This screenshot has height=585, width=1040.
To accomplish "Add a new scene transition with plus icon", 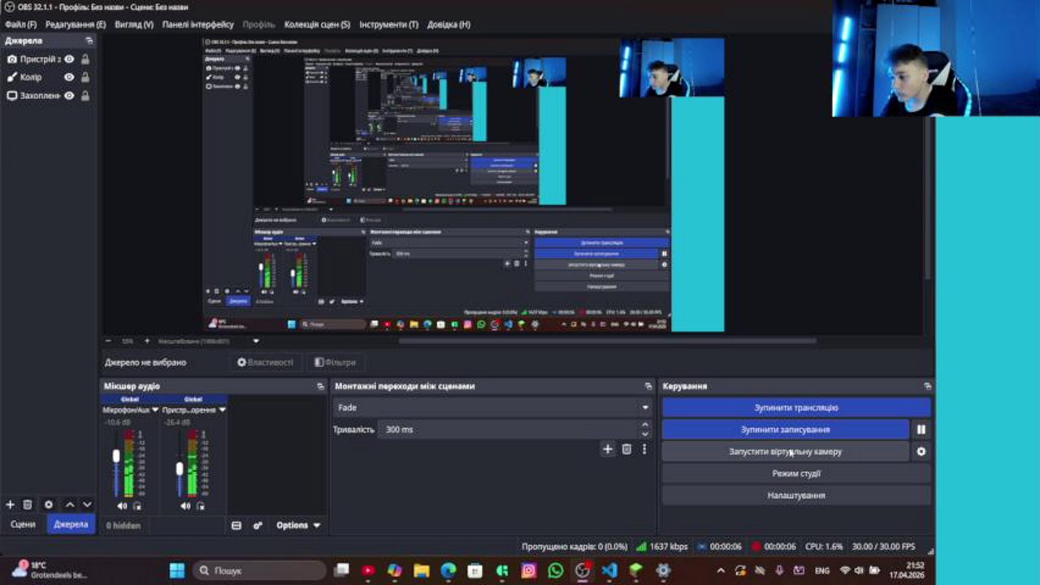I will pos(608,448).
